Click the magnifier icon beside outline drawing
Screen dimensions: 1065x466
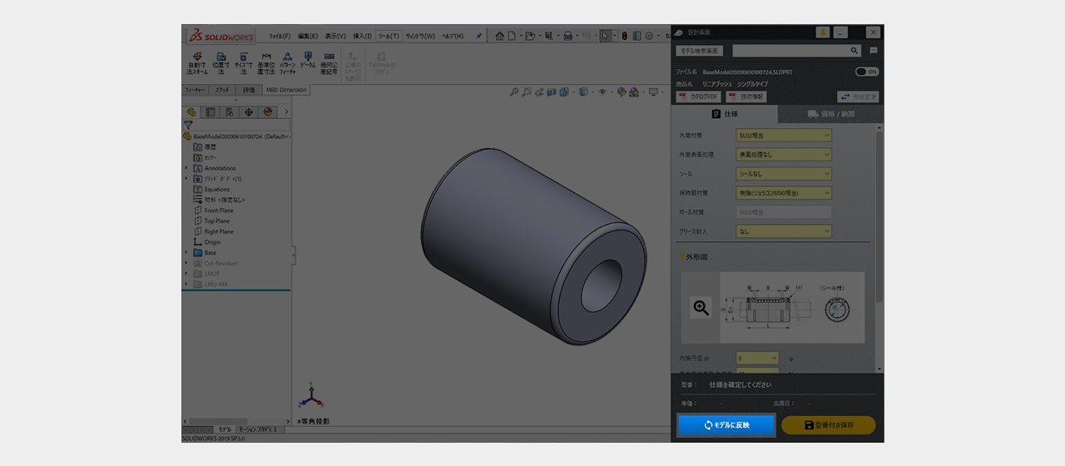tap(701, 308)
